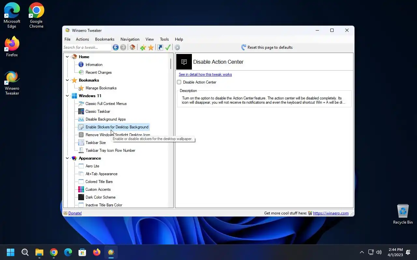Viewport: 417px width, 260px height.
Task: Click the shortcut arrow toolbar icon
Action: (x=160, y=47)
